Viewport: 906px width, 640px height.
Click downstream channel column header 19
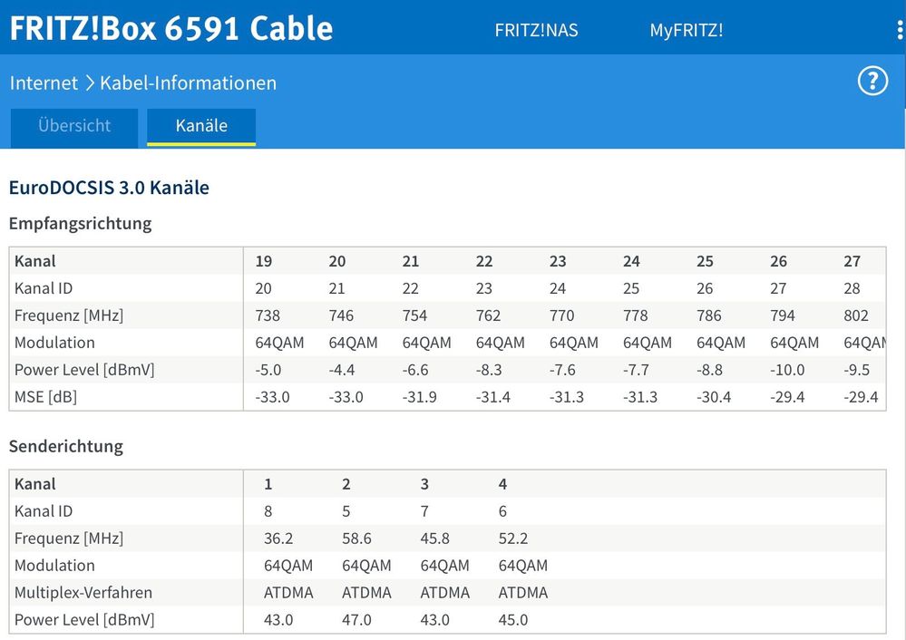click(264, 261)
